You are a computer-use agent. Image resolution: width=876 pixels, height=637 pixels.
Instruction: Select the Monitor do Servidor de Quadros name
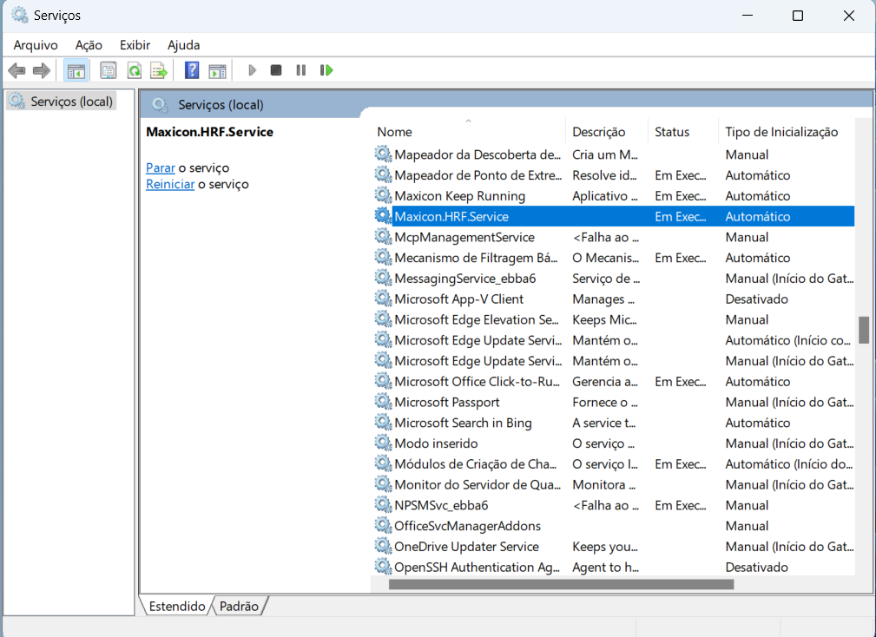(x=478, y=485)
